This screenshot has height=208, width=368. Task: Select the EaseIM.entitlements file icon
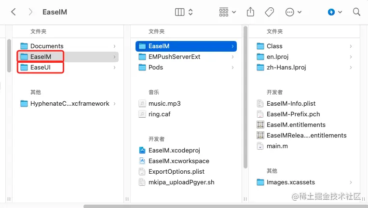260,125
